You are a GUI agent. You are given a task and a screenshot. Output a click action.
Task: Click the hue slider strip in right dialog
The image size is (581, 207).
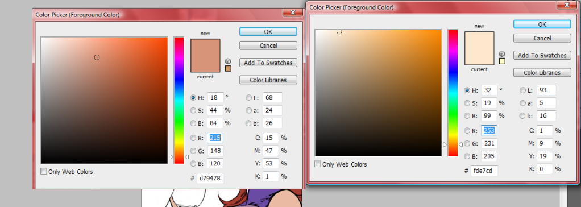(x=453, y=93)
